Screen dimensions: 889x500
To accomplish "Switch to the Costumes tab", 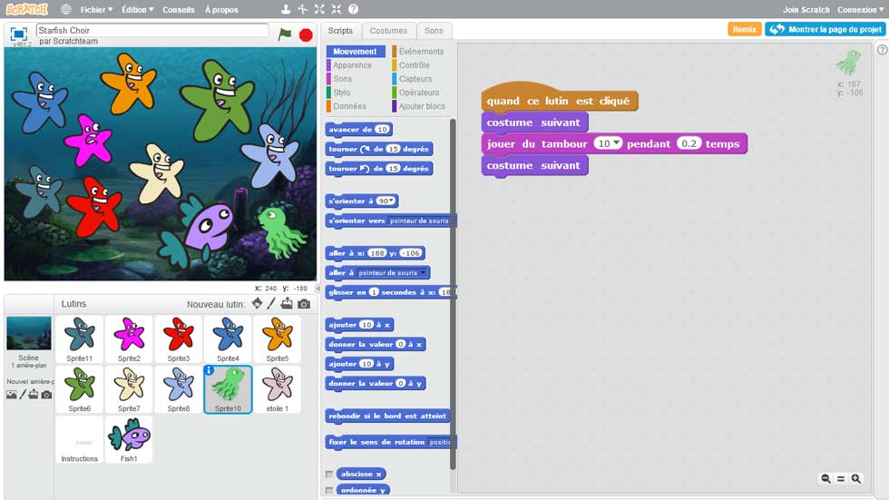I will [x=388, y=31].
